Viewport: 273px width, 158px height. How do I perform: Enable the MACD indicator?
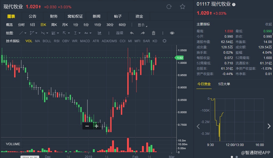click(x=85, y=41)
